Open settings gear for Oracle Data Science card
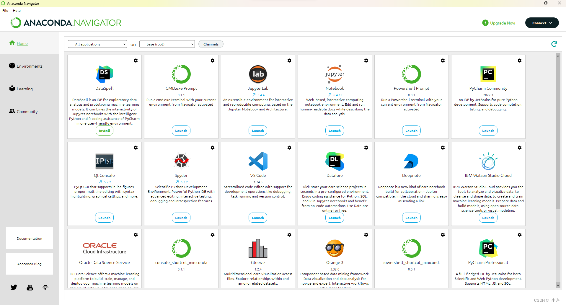 [136, 235]
